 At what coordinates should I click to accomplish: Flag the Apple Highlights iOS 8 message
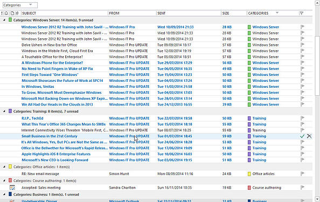coord(302,154)
